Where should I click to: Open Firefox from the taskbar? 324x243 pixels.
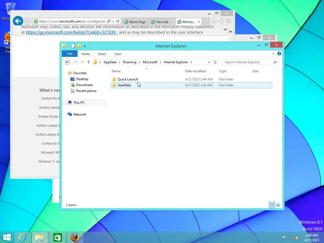point(75,237)
